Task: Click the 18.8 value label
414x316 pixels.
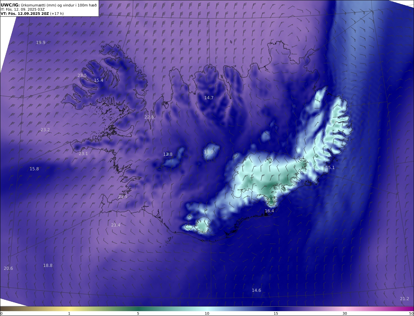Action: tap(48, 265)
